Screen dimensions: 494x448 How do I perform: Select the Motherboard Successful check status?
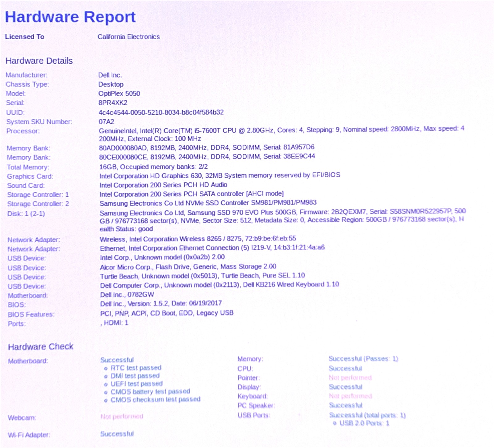[117, 360]
